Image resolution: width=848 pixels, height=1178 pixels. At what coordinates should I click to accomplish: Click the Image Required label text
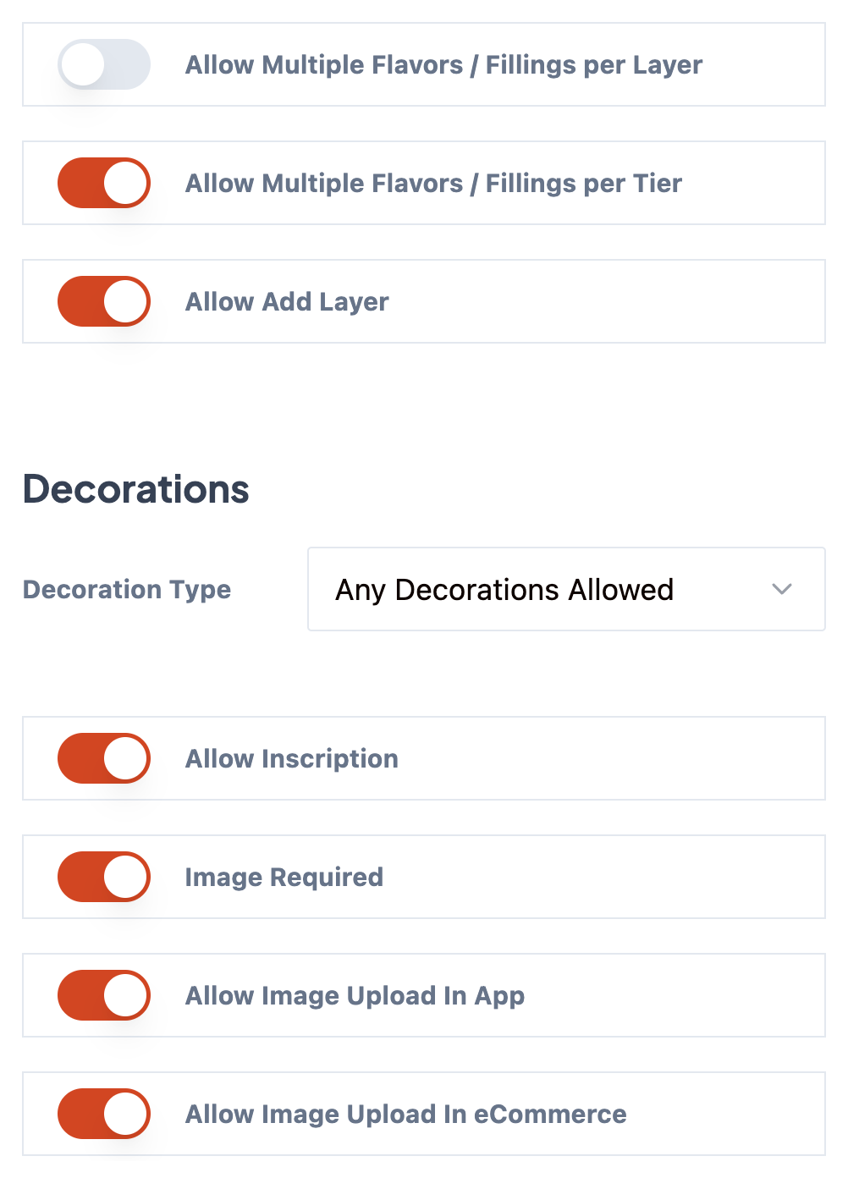tap(284, 877)
